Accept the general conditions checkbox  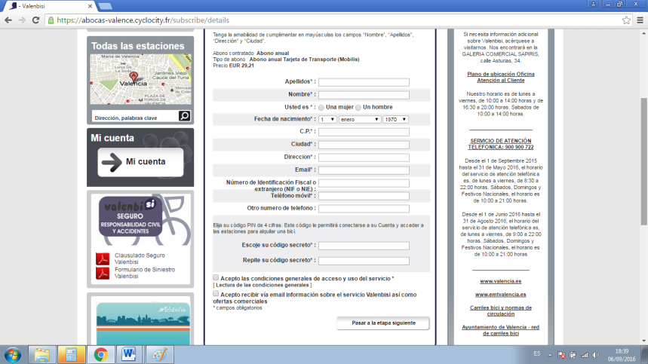(x=216, y=277)
